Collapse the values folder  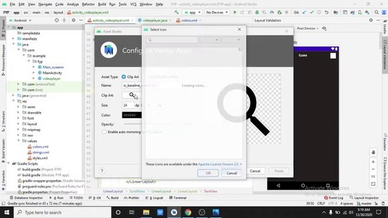[18, 141]
